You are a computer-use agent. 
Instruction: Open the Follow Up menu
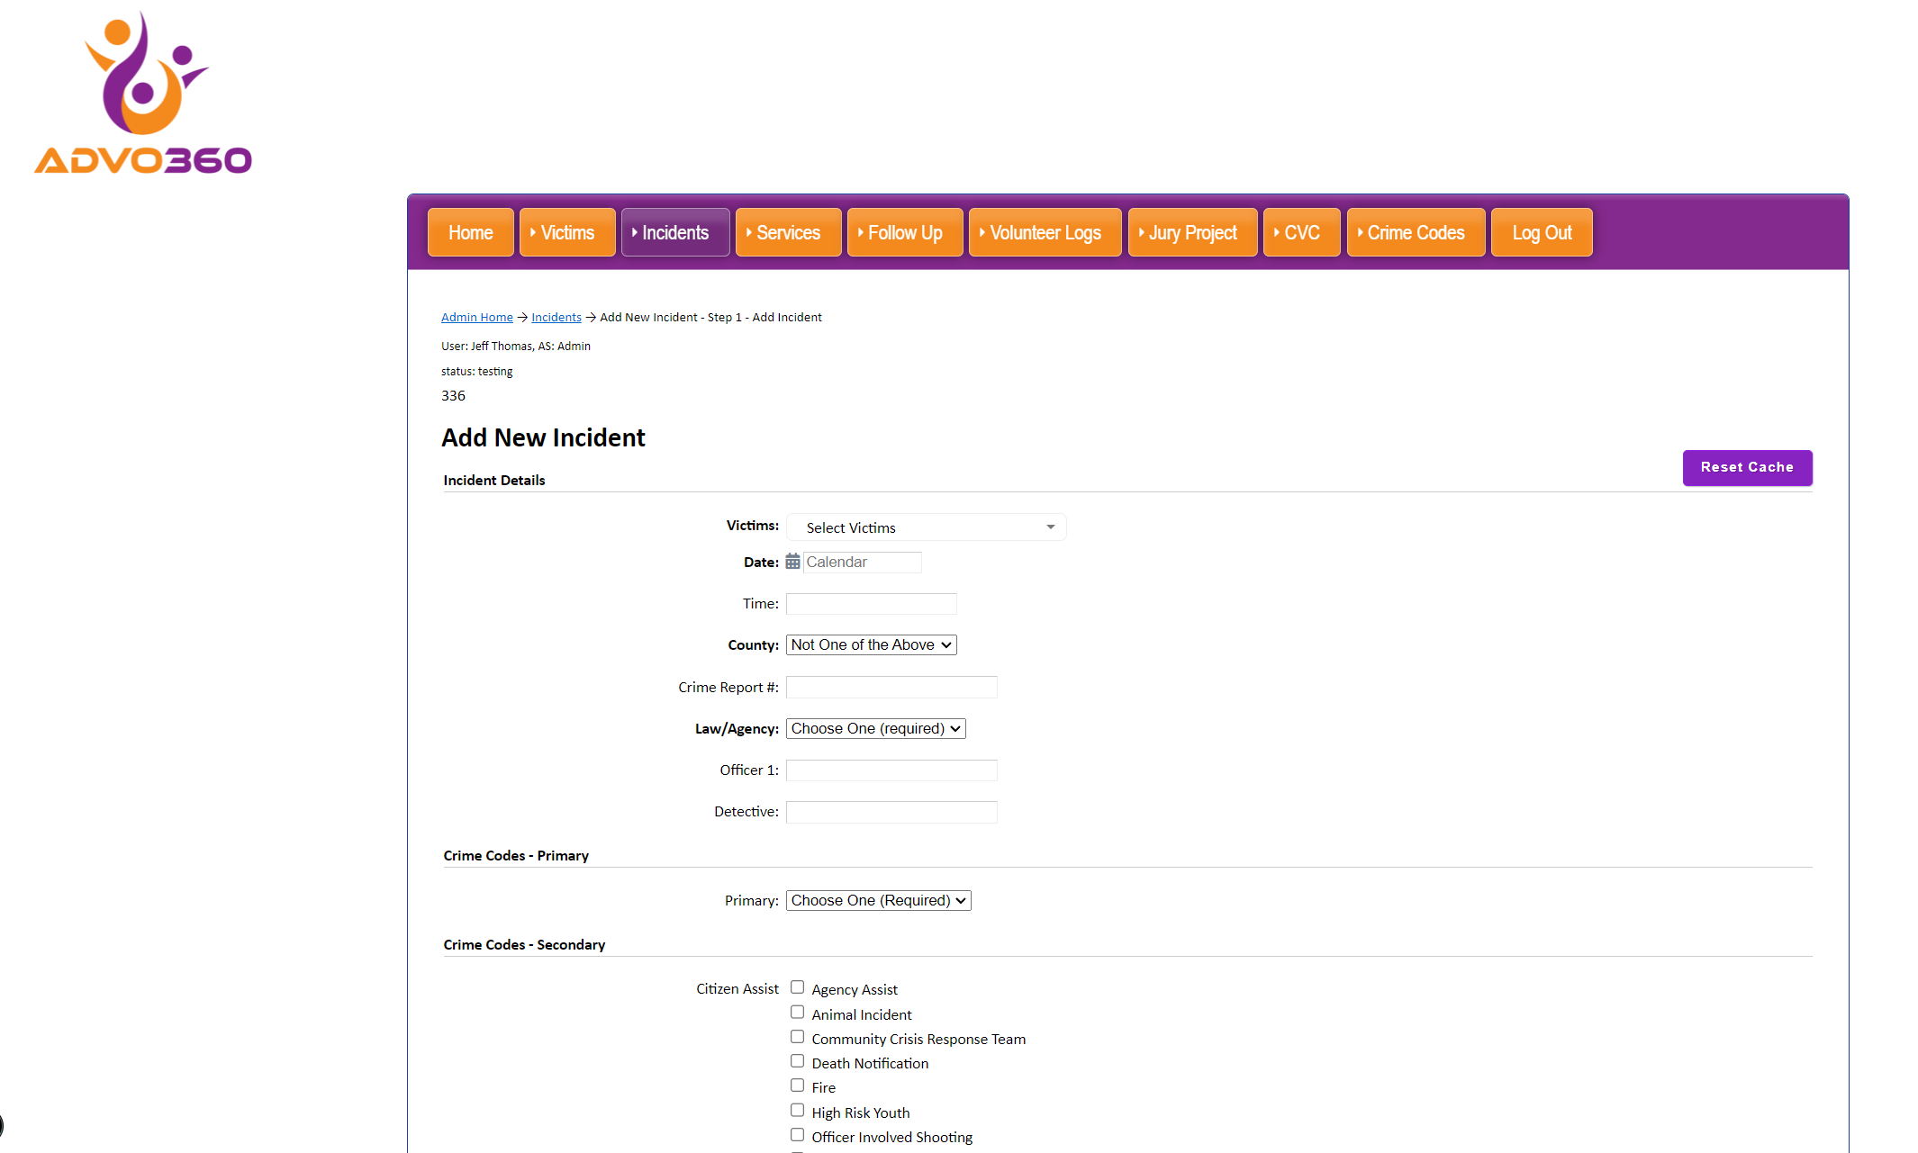click(905, 232)
